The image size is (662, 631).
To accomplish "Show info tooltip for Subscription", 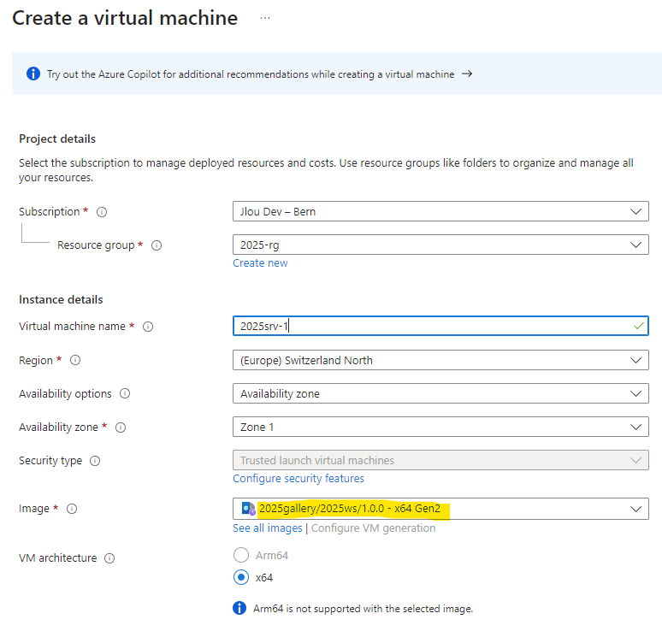I will tap(102, 212).
